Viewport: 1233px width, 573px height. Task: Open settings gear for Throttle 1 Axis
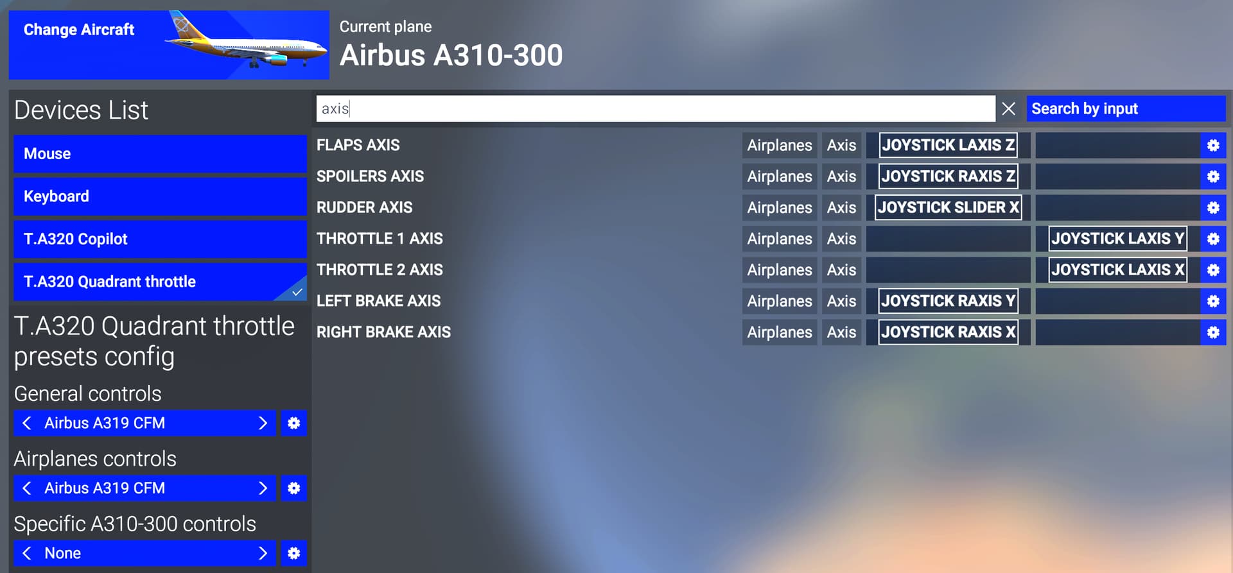pos(1212,239)
